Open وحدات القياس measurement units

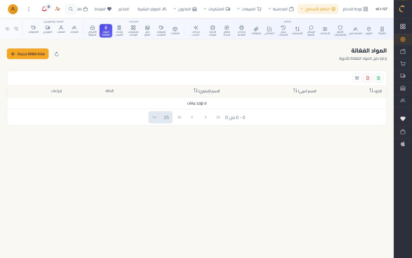(119, 31)
